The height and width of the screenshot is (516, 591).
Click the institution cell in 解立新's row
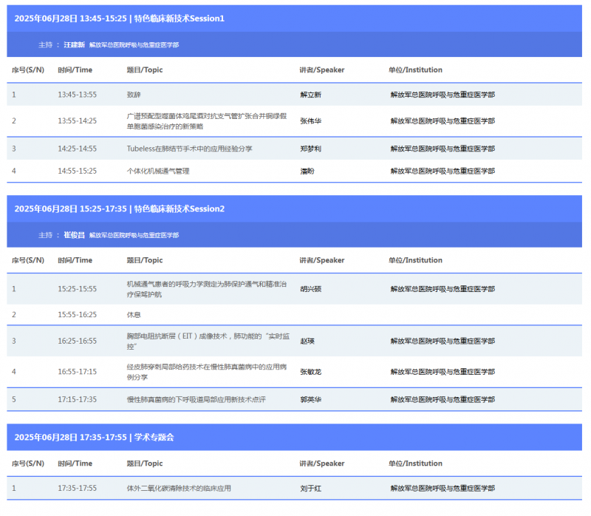tap(443, 95)
